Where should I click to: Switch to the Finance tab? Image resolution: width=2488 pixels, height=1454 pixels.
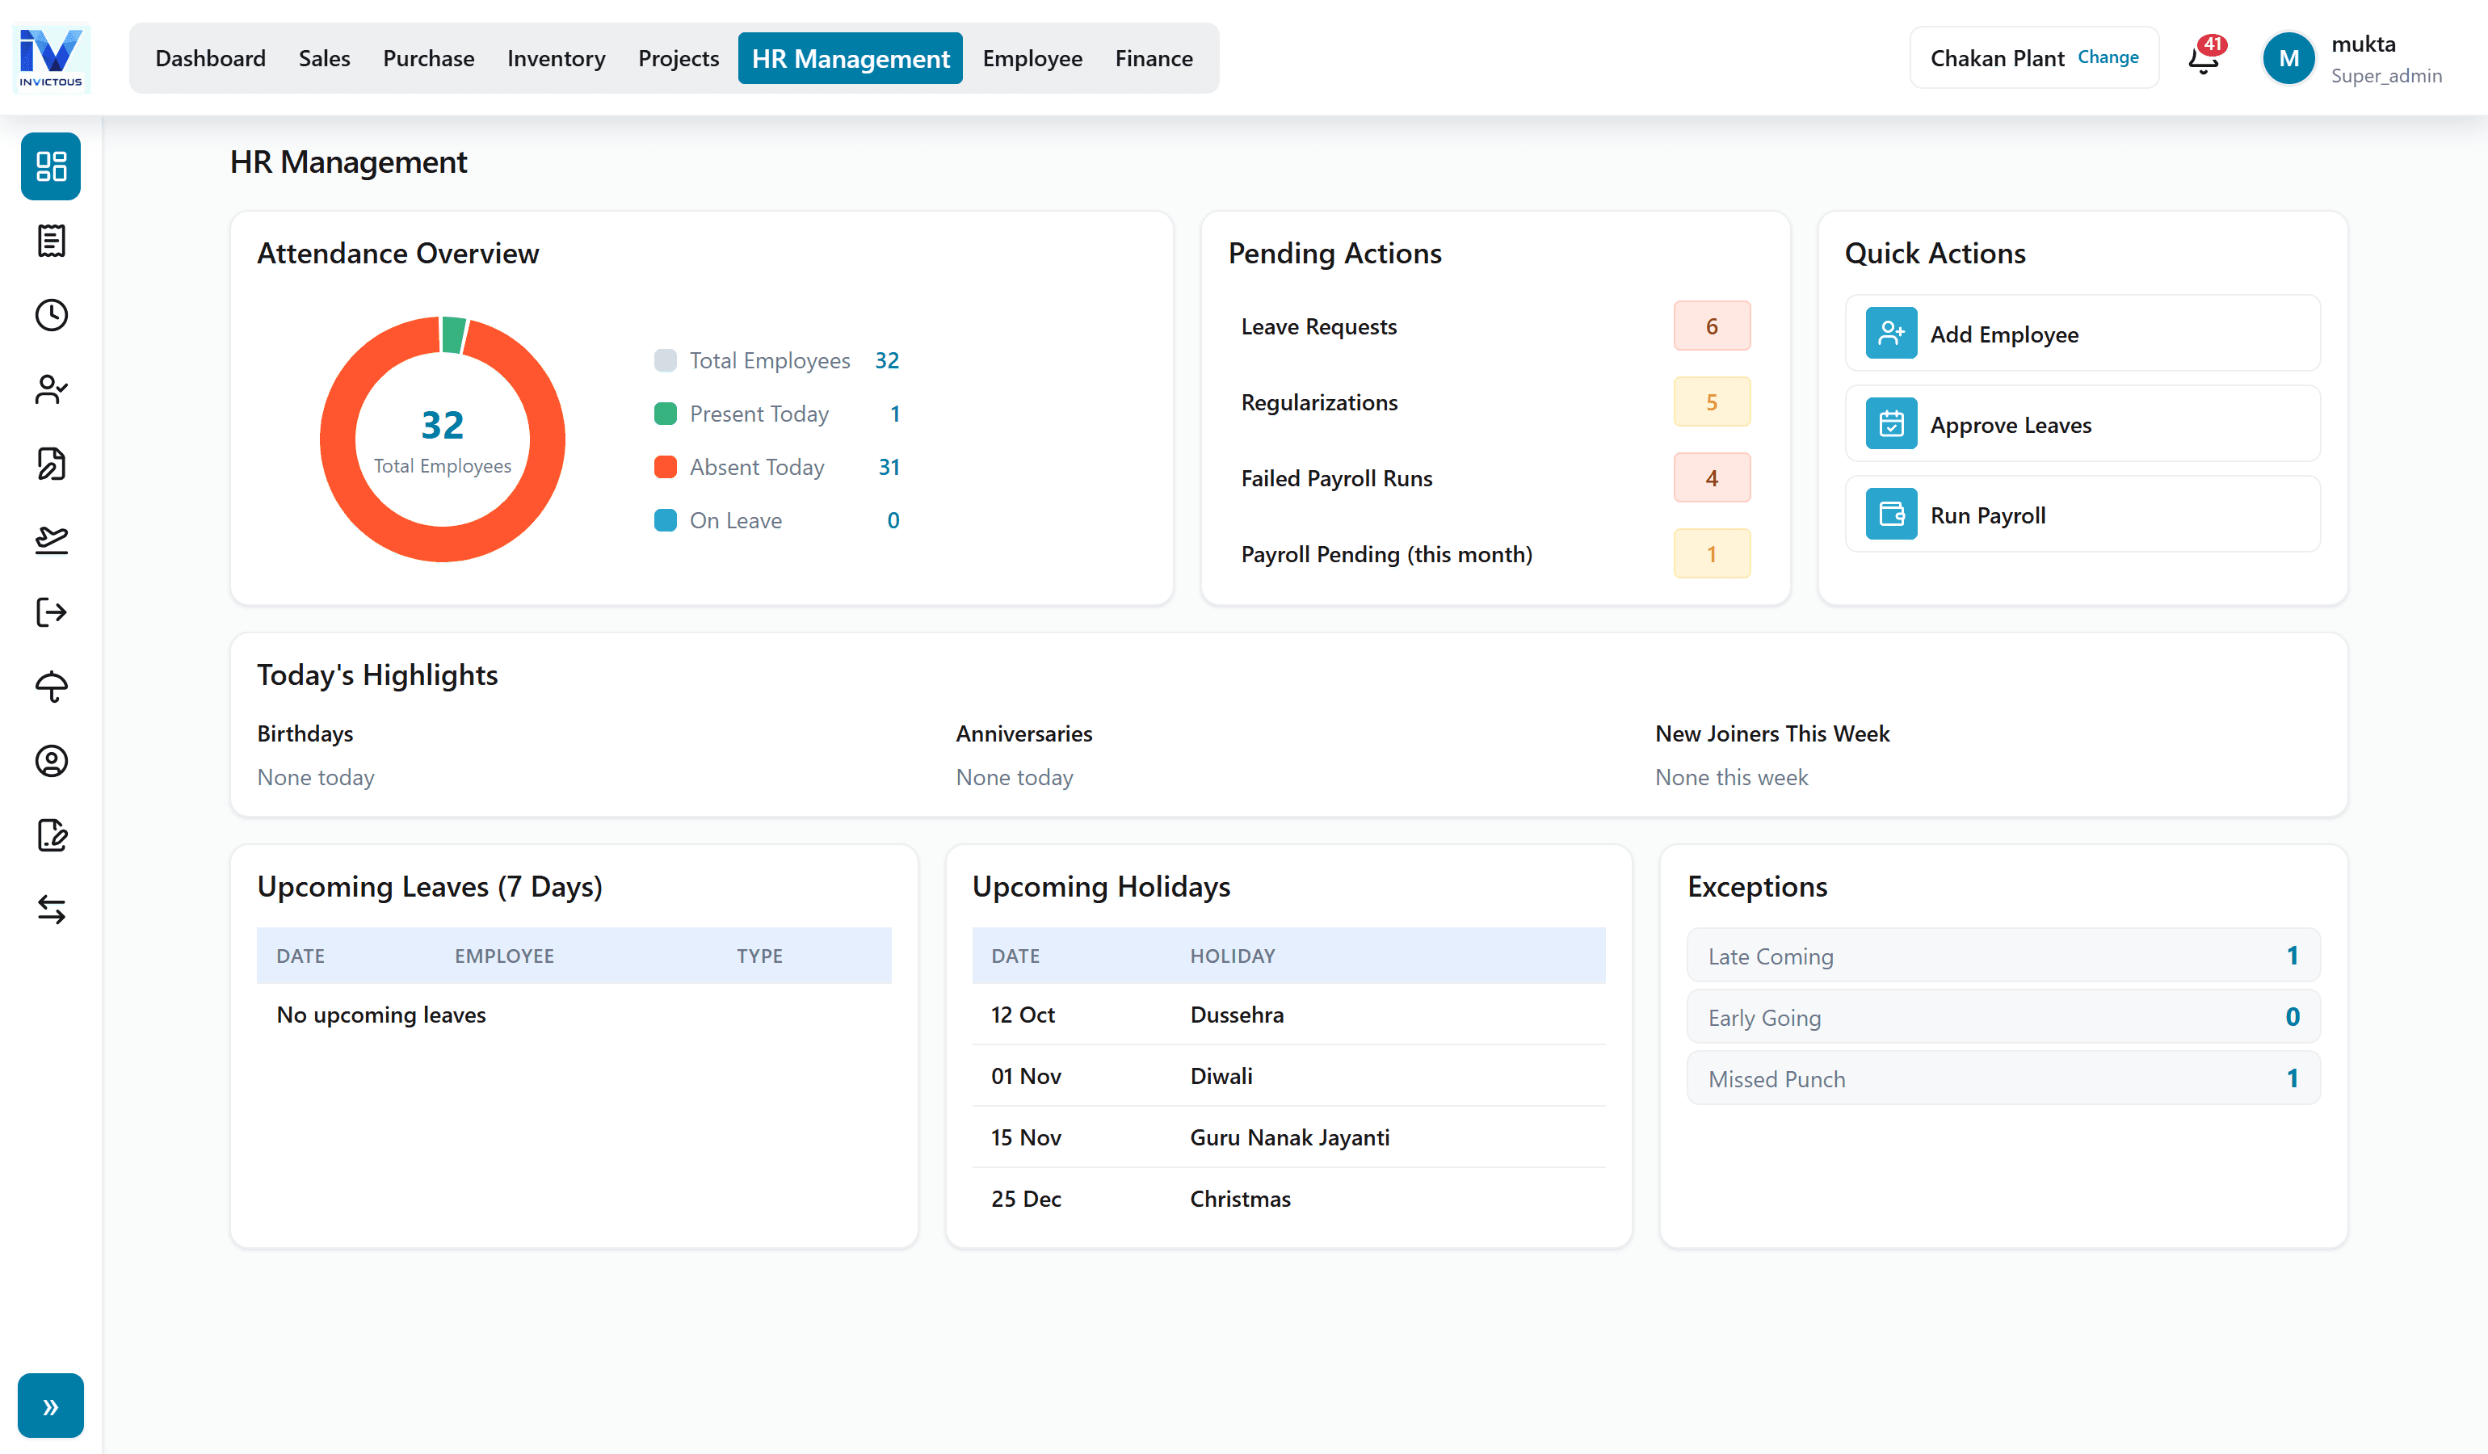[x=1154, y=58]
